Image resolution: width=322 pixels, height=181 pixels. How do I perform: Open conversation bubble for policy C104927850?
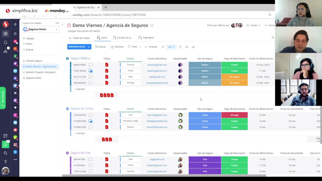pos(91,121)
